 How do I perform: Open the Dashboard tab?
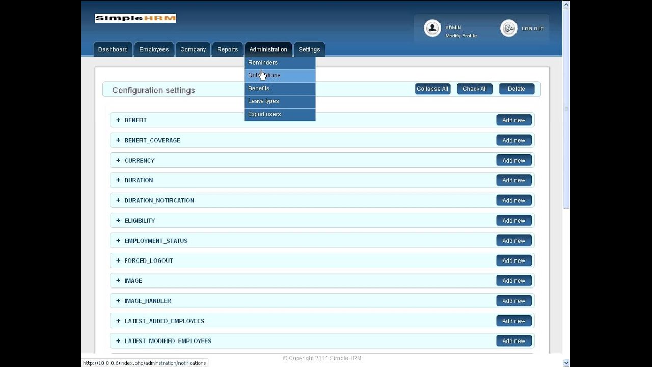113,49
